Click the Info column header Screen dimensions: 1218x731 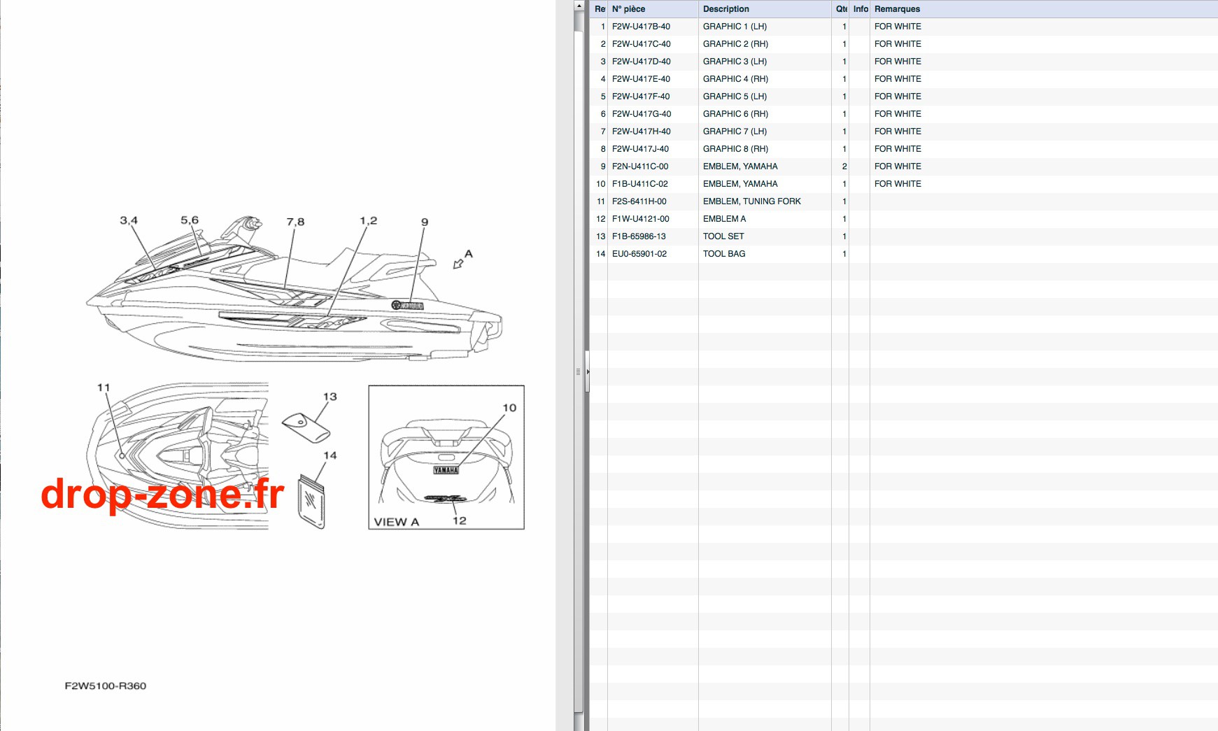pos(860,9)
